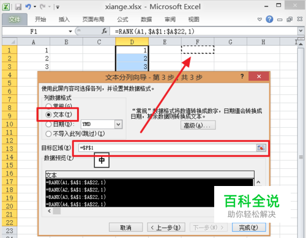Select the 文本(T) radio button
This screenshot has height=238, width=306.
point(48,115)
